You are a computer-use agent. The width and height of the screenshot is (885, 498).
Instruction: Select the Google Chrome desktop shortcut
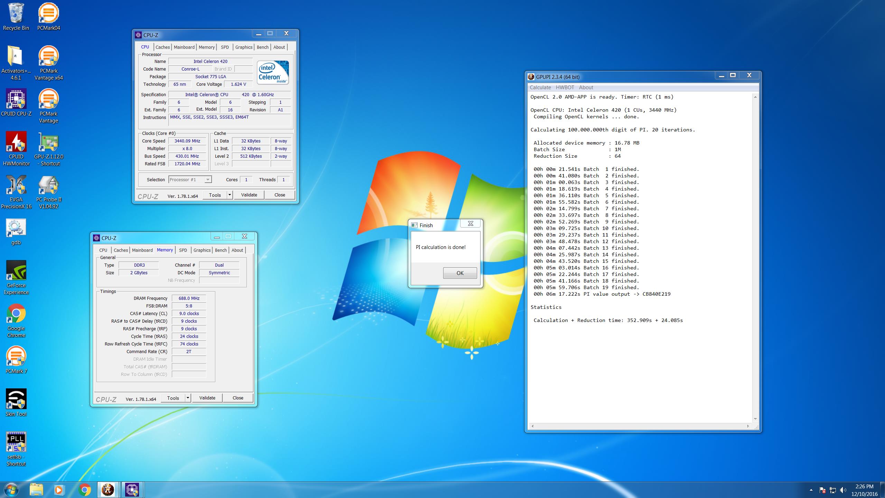(x=16, y=320)
